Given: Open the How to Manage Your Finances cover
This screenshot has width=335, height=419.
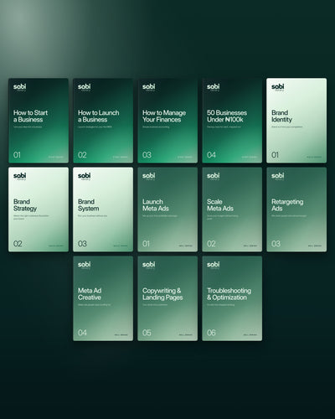Looking at the screenshot, I should (167, 121).
